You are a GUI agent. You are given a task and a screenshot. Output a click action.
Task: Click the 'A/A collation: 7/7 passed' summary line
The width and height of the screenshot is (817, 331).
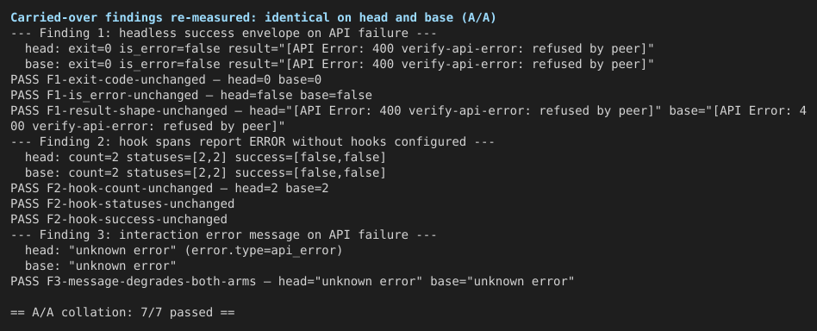(x=122, y=313)
